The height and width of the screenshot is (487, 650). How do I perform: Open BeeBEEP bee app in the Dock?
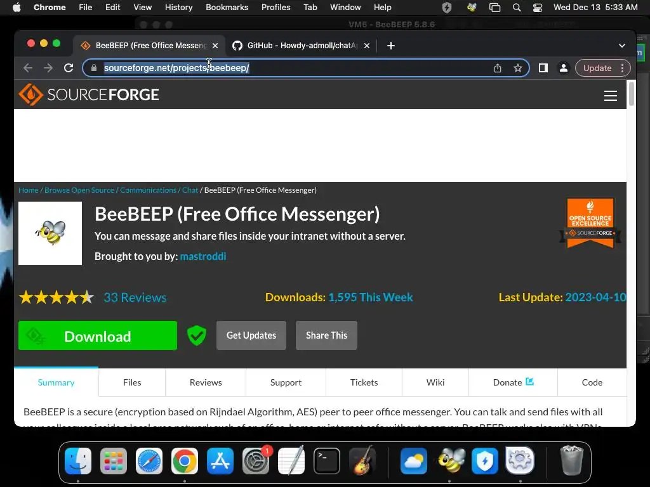coord(450,461)
